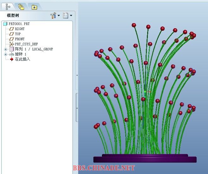Open the folder browser tab

[x=21, y=7]
